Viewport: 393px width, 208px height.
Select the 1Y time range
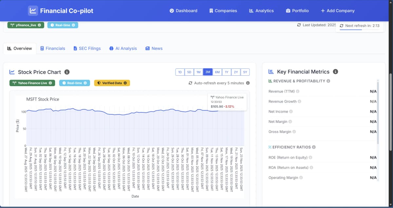coord(226,72)
